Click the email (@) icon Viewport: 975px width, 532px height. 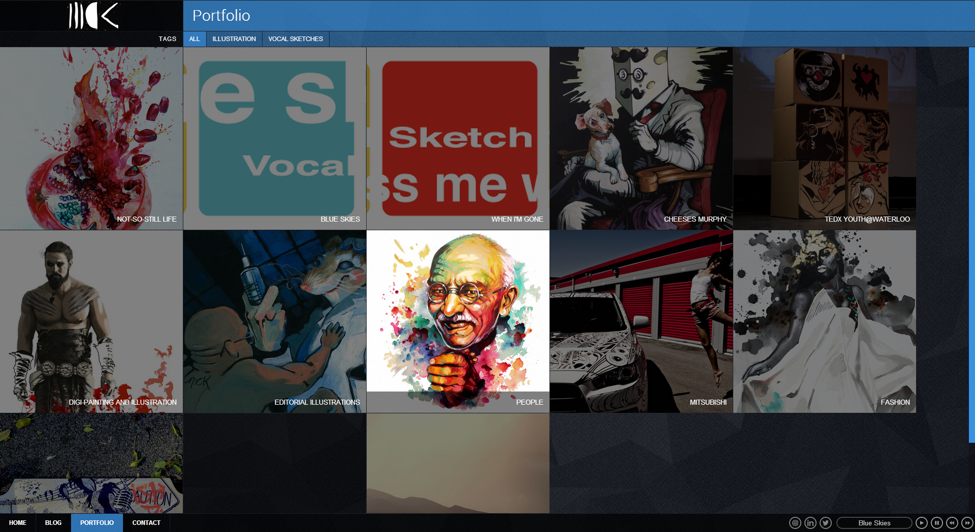point(795,523)
